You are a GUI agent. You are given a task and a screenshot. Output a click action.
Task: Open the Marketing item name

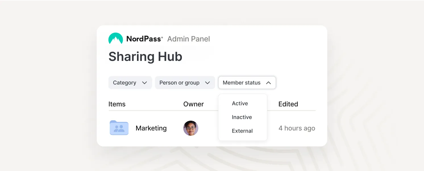(x=151, y=128)
